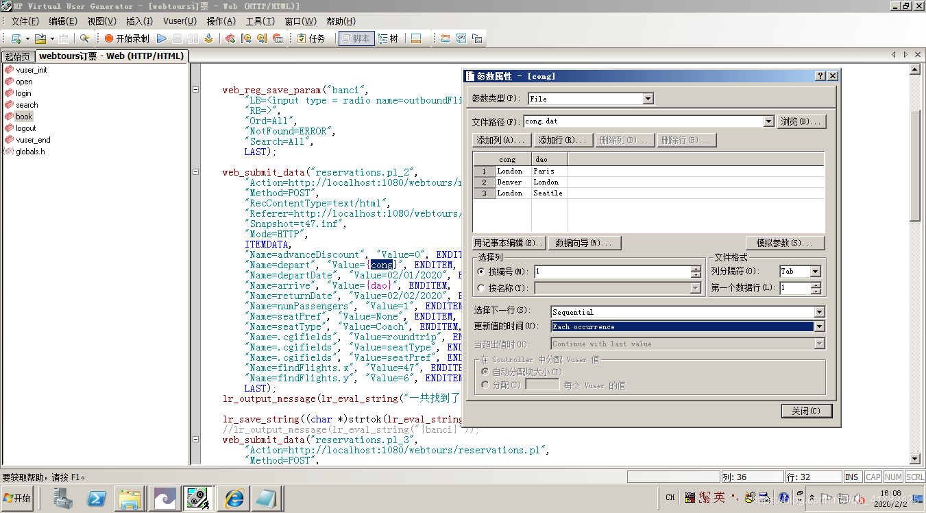Open Internet Explorer from taskbar
This screenshot has width=926, height=513.
point(234,498)
